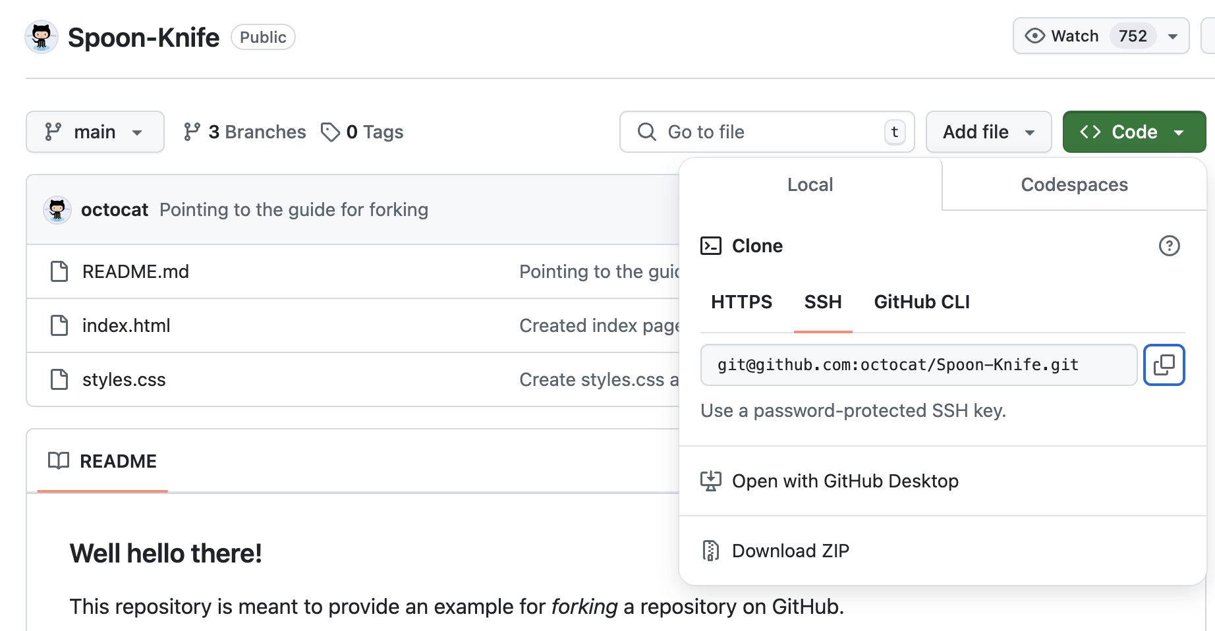The width and height of the screenshot is (1215, 631).
Task: Click the Watch eye icon
Action: pyautogui.click(x=1034, y=36)
